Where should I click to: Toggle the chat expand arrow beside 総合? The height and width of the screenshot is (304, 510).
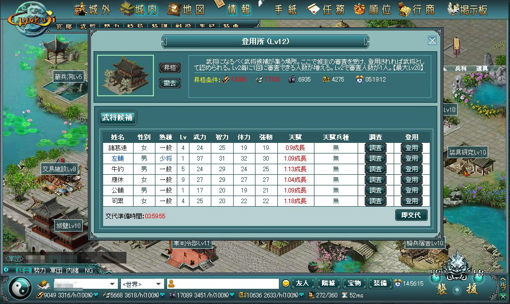[x=6, y=270]
